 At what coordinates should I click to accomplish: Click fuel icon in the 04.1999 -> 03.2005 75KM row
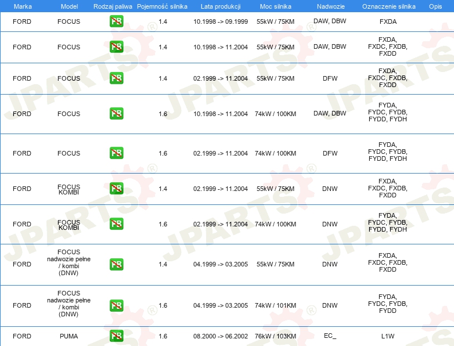(x=116, y=264)
